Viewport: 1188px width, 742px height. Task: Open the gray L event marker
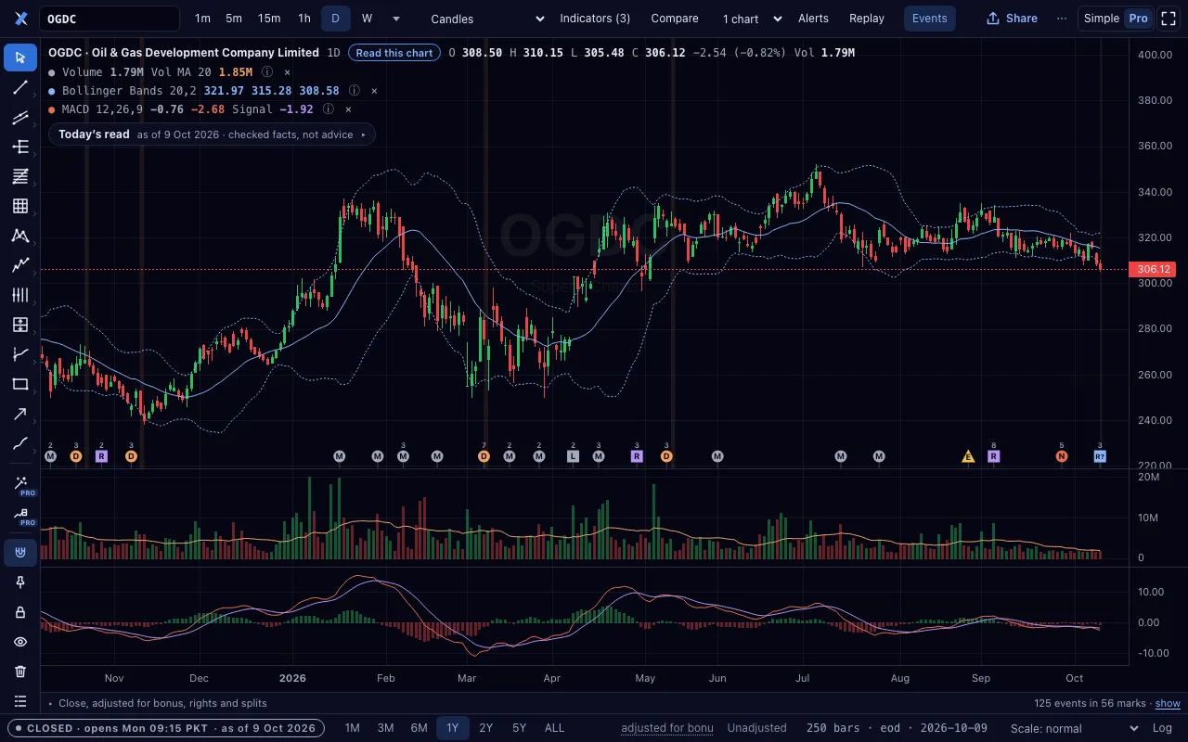click(x=573, y=456)
